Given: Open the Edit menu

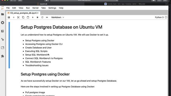Looking at the screenshot, I should pyautogui.click(x=14, y=8).
